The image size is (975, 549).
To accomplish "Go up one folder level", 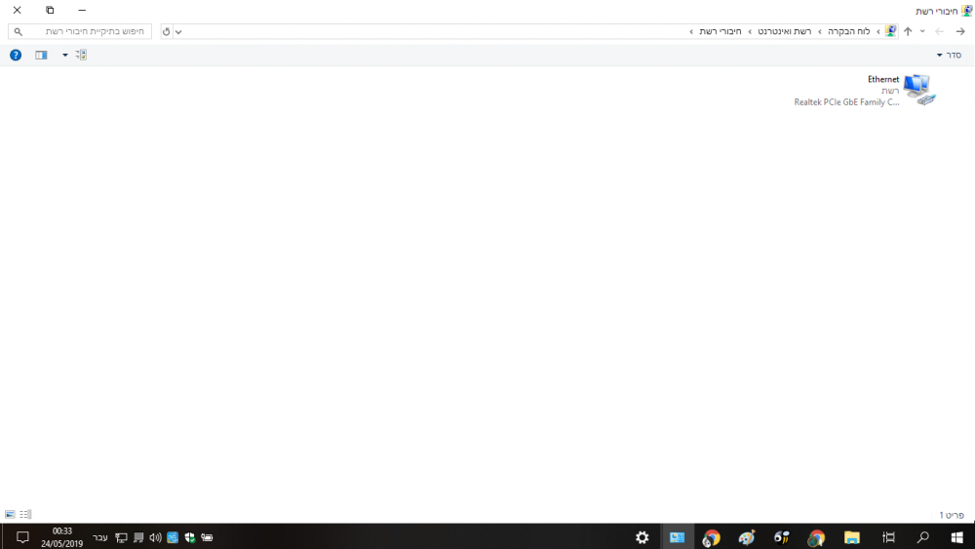I will 908,32.
